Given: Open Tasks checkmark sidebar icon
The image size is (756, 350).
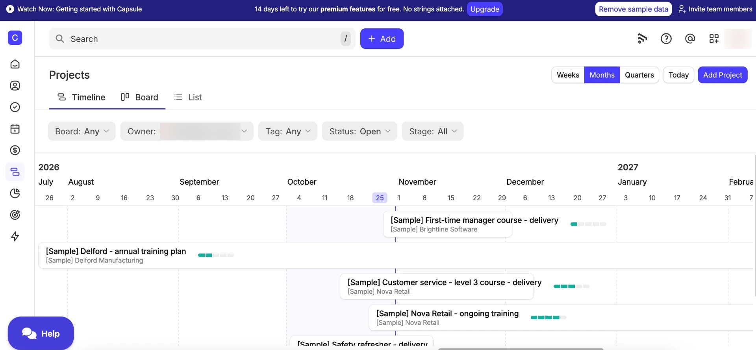Looking at the screenshot, I should 15,107.
